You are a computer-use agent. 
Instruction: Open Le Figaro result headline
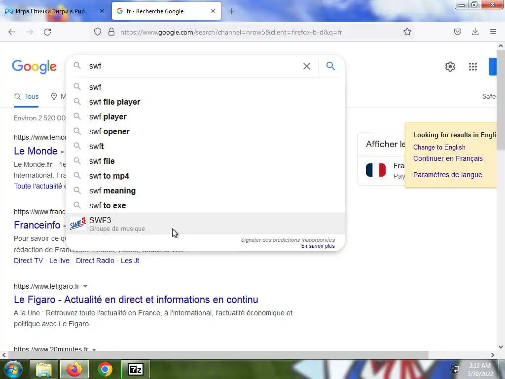(136, 300)
